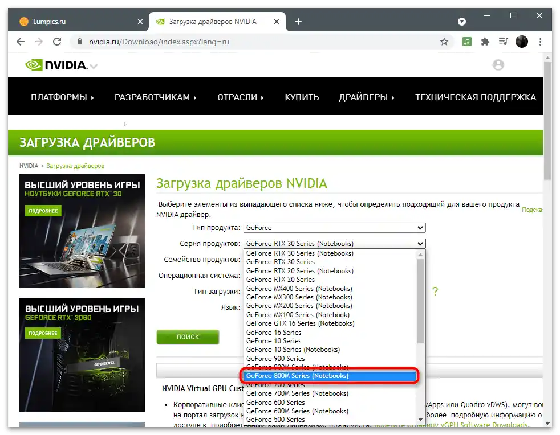Open the RTX 30 laptop banner image
Viewport: 560px width, 435px height.
tap(82, 231)
